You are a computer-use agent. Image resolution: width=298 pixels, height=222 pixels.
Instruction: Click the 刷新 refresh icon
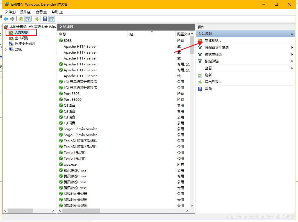[200, 75]
